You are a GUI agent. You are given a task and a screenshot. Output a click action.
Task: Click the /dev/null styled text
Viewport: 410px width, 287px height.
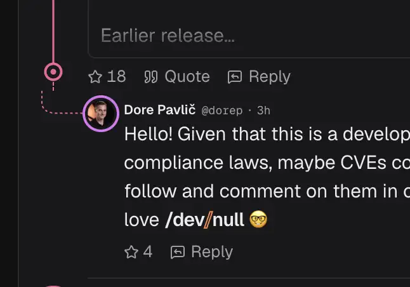coord(205,220)
